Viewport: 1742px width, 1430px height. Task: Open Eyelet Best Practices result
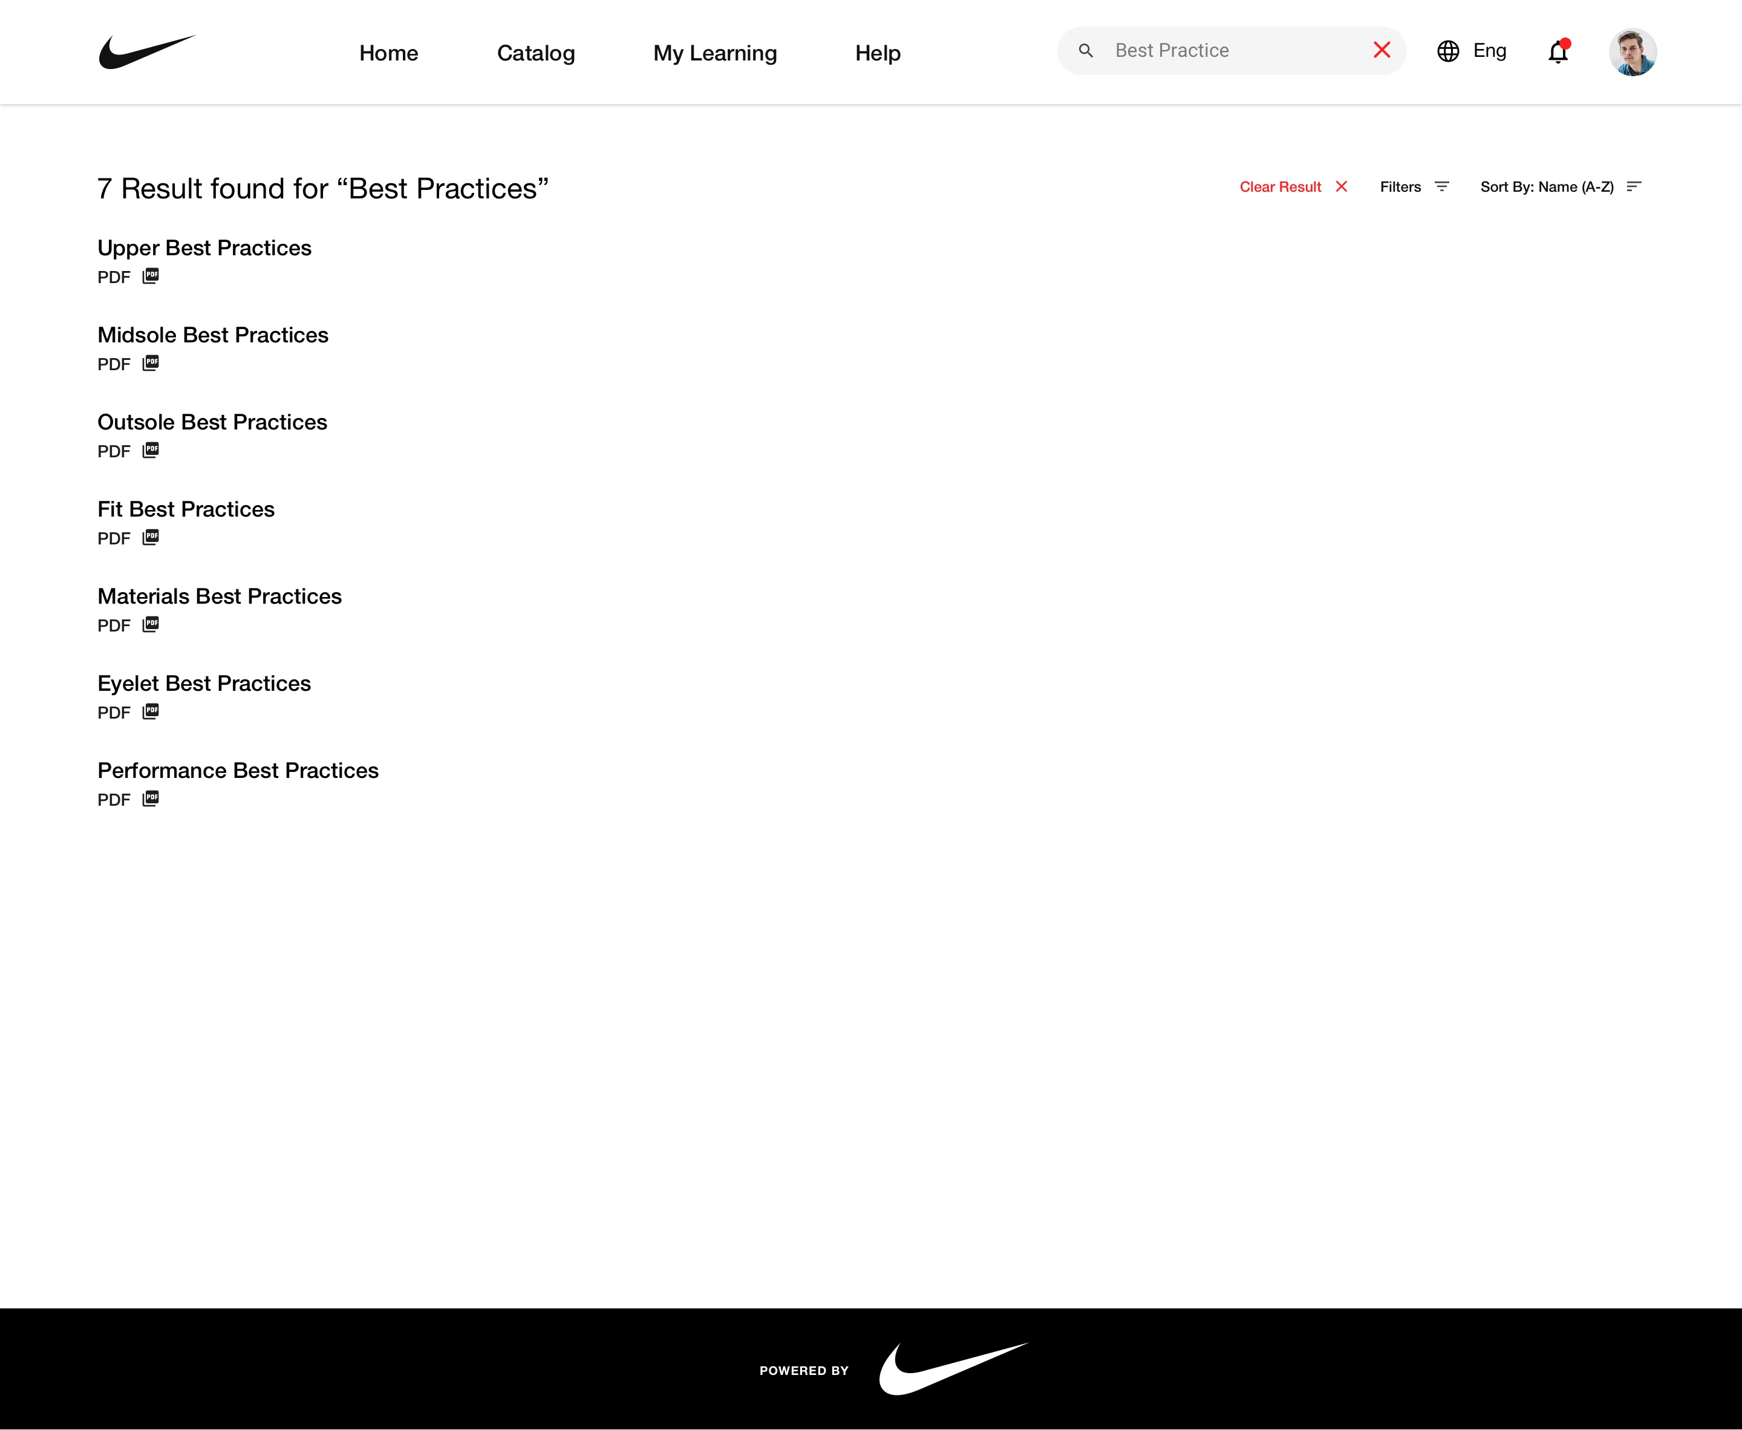pyautogui.click(x=204, y=684)
